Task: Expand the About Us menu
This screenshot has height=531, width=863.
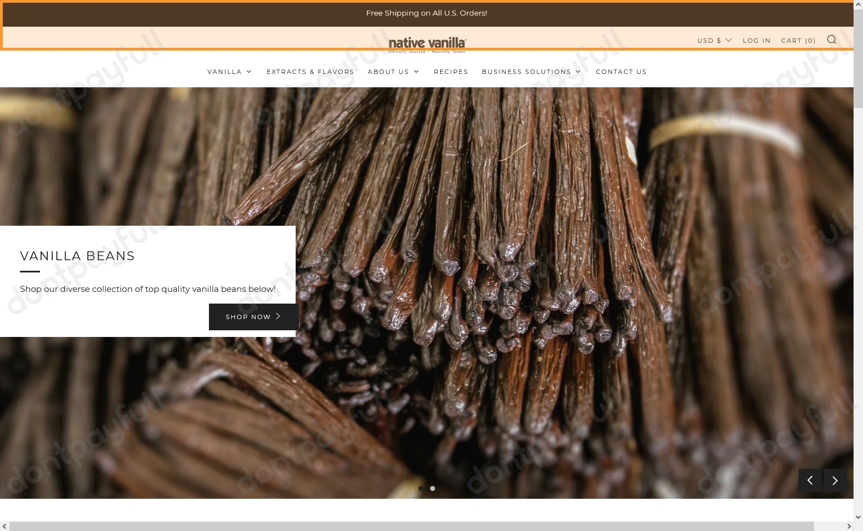Action: pyautogui.click(x=393, y=72)
